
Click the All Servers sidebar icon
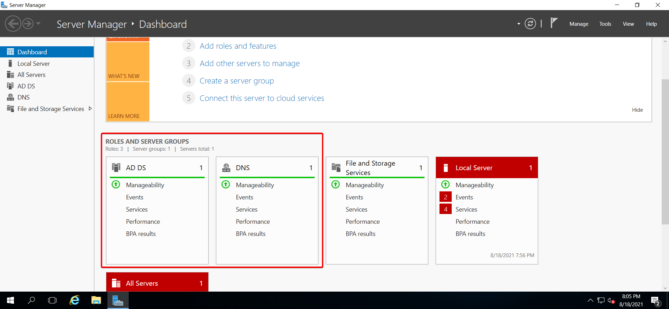coord(10,74)
